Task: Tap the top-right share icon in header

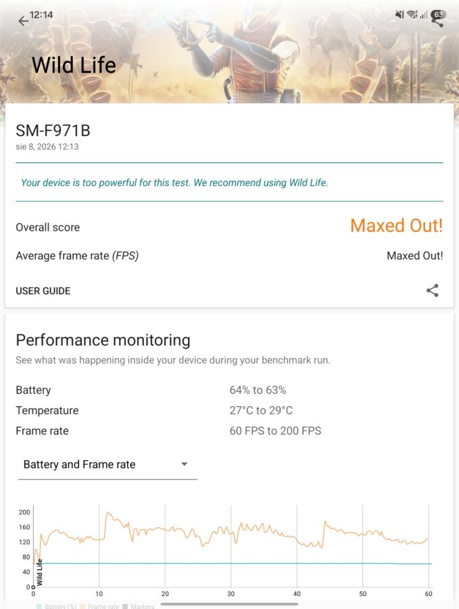Action: pos(437,22)
